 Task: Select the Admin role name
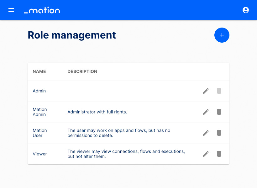click(39, 91)
